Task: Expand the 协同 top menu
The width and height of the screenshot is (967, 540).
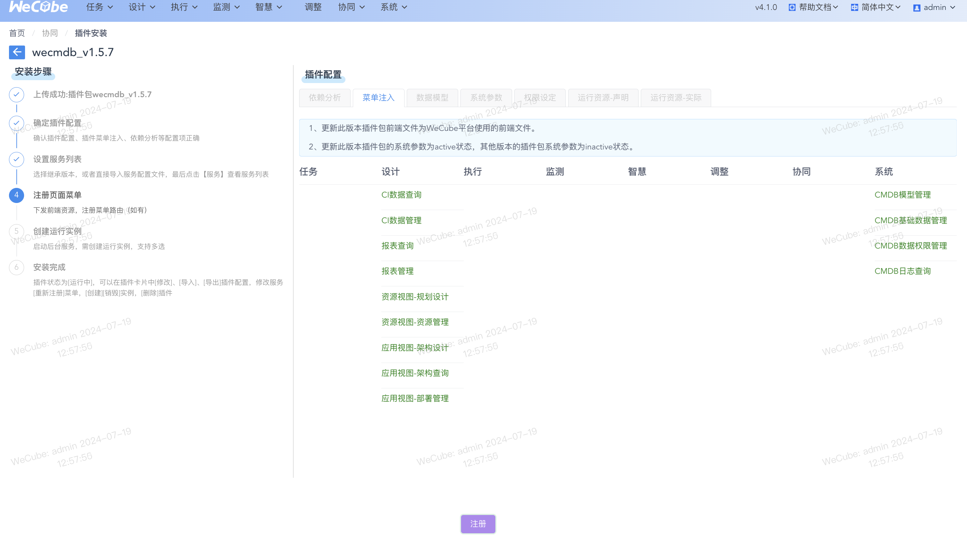Action: pos(351,7)
